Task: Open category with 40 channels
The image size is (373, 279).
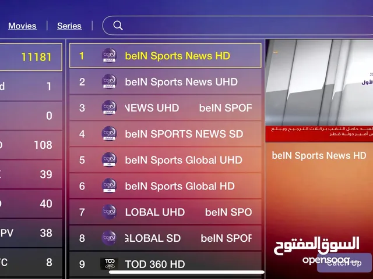Action: click(x=31, y=203)
